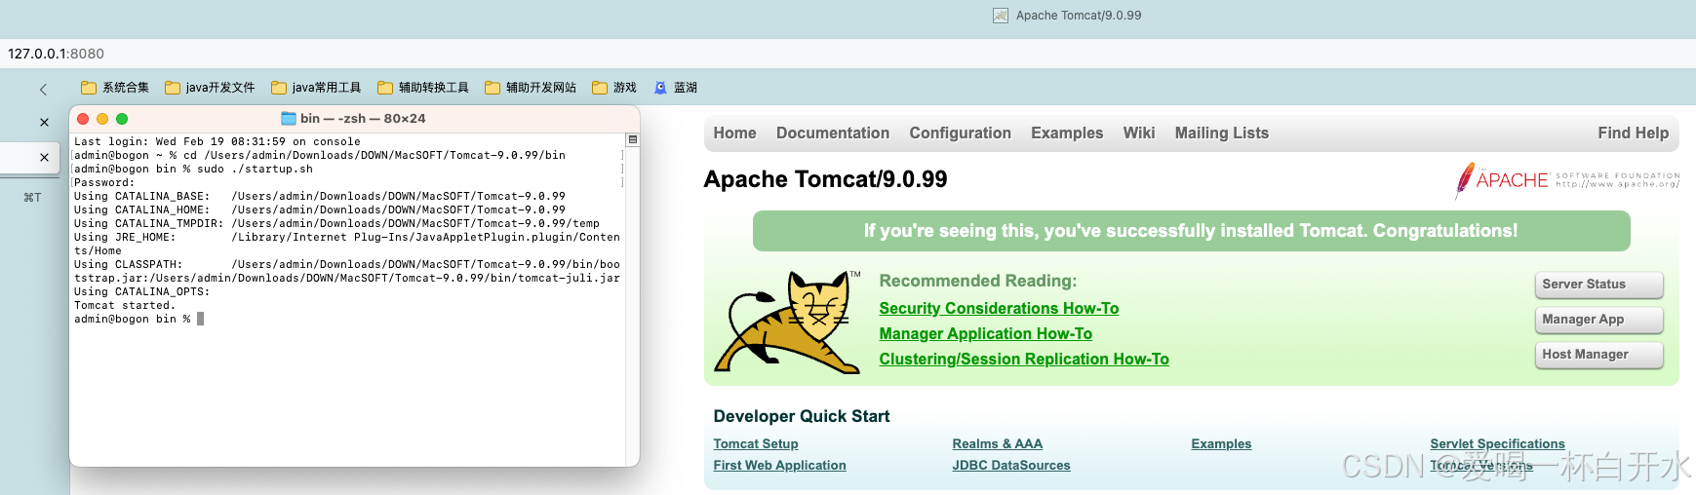
Task: Open the 辅助转换工具 bookmark folder
Action: tap(423, 88)
